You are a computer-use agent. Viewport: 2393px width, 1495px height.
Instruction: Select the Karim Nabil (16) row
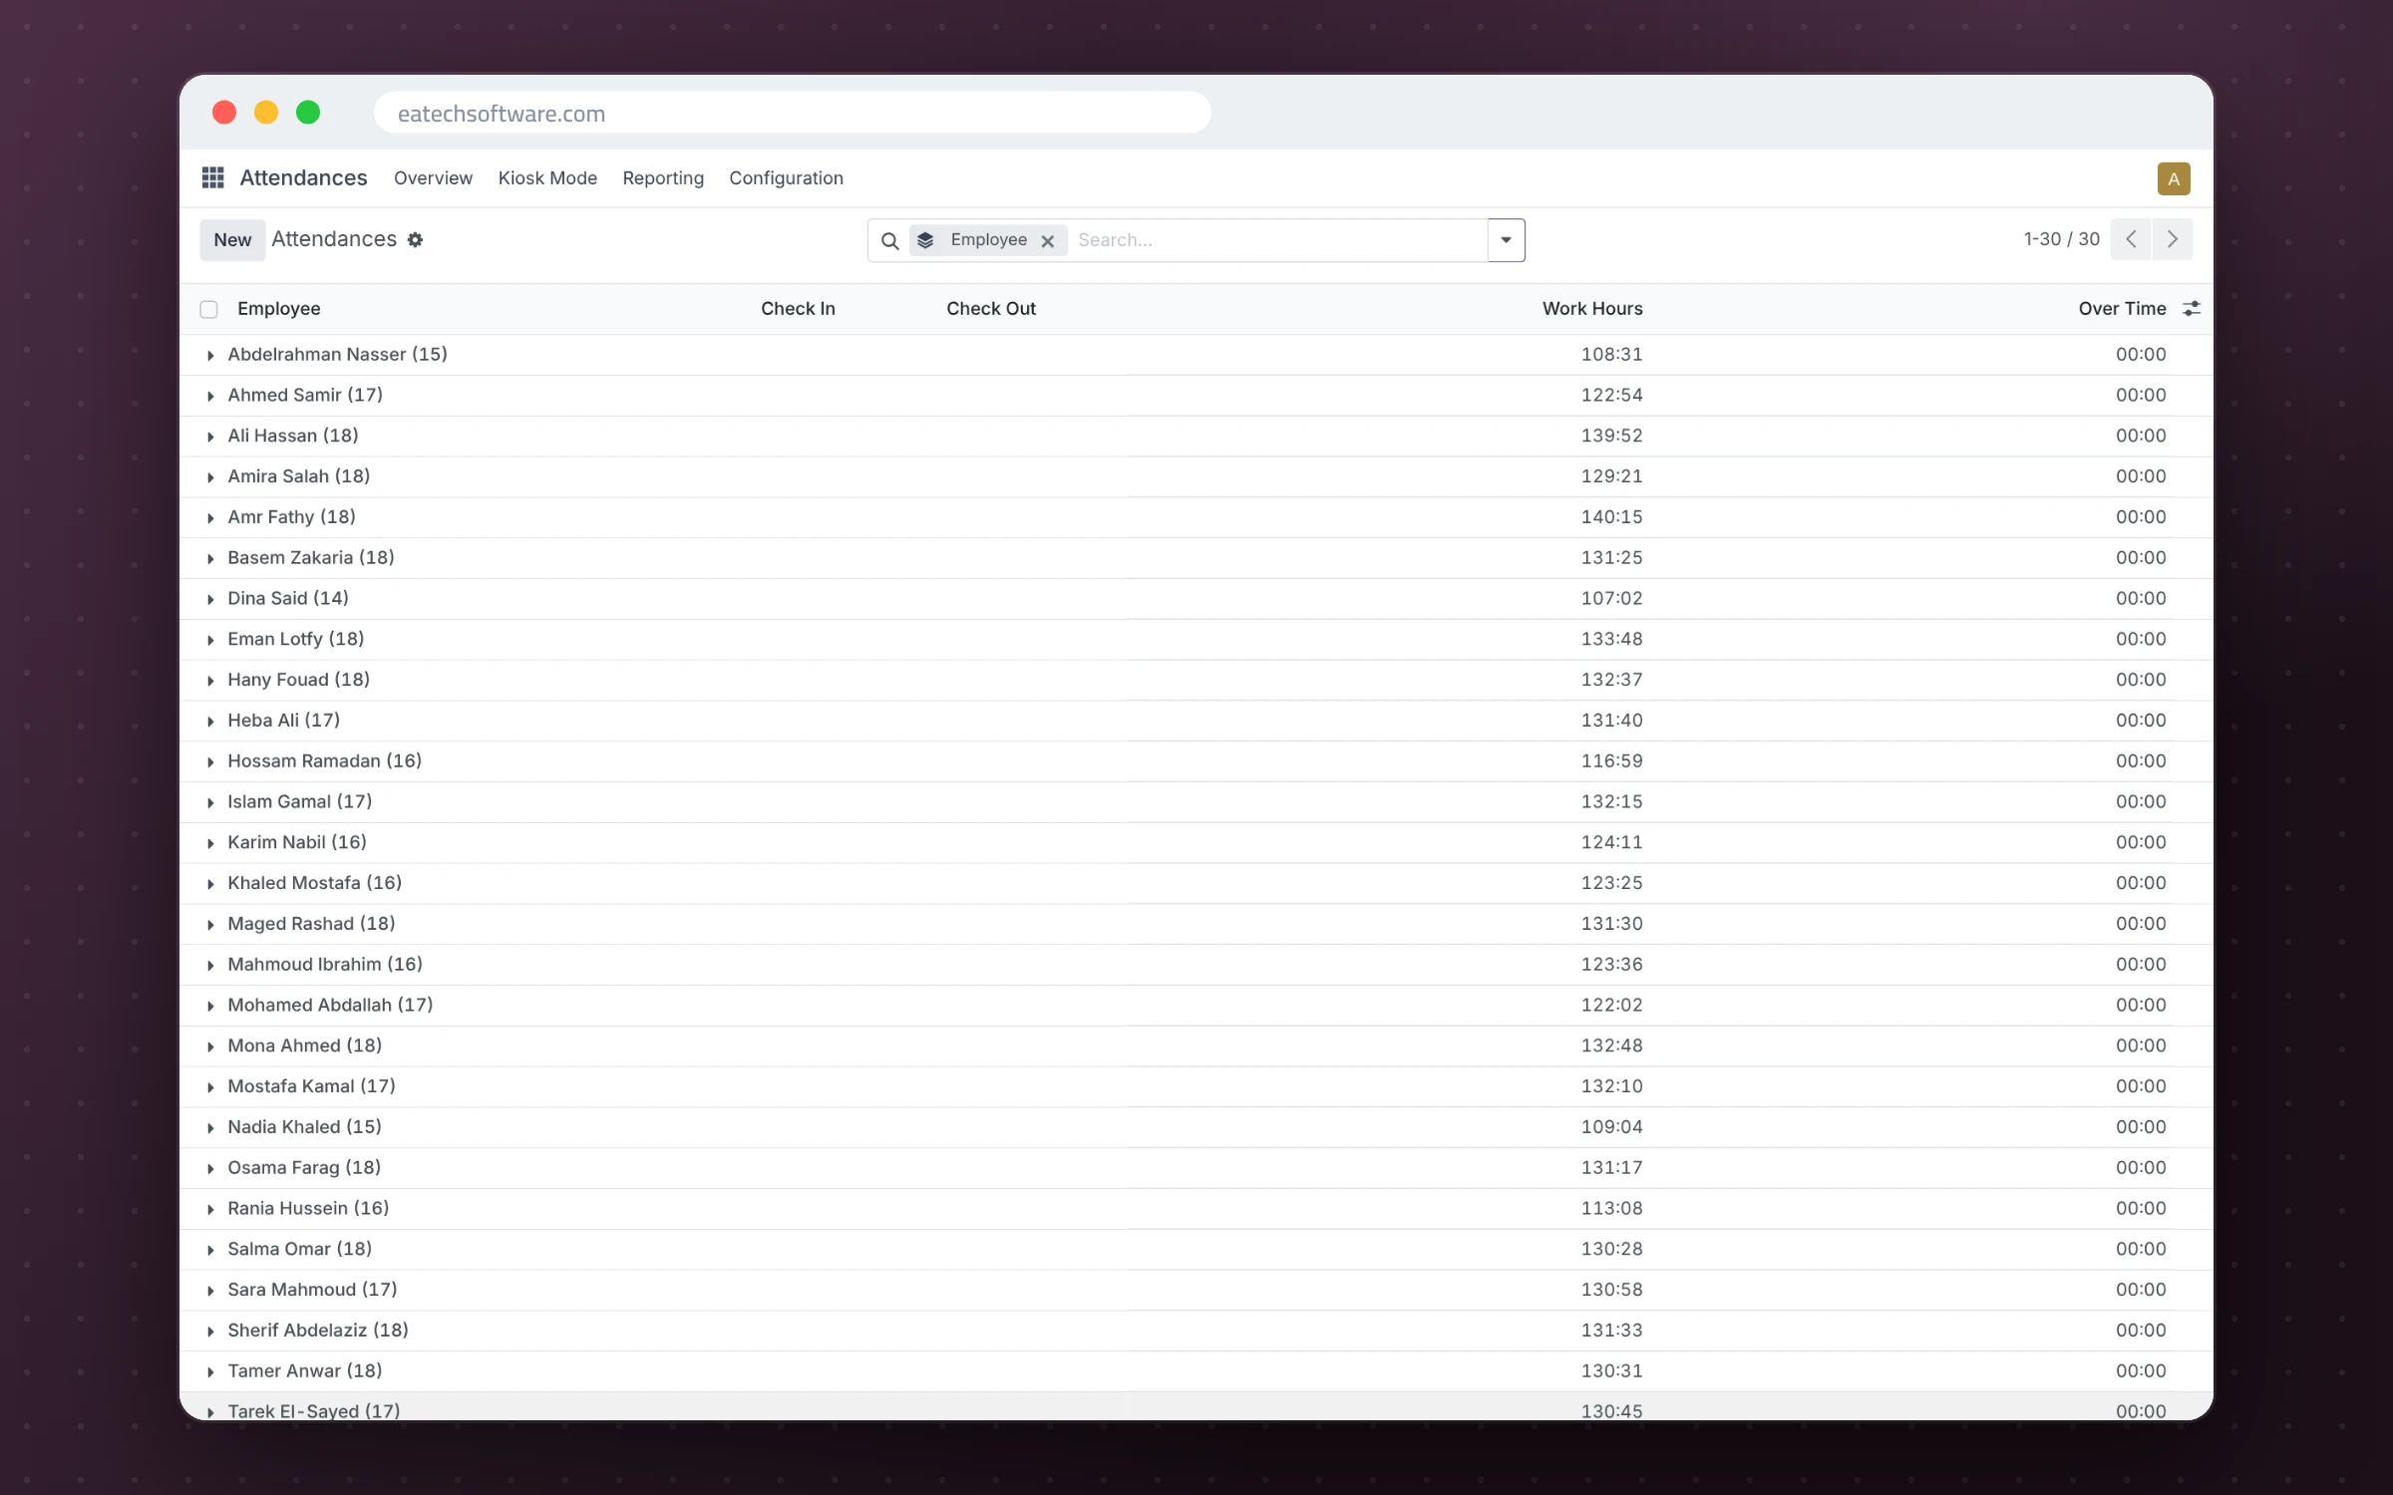tap(1196, 842)
